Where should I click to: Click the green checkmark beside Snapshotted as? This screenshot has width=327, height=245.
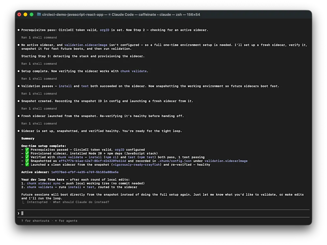tap(27, 161)
